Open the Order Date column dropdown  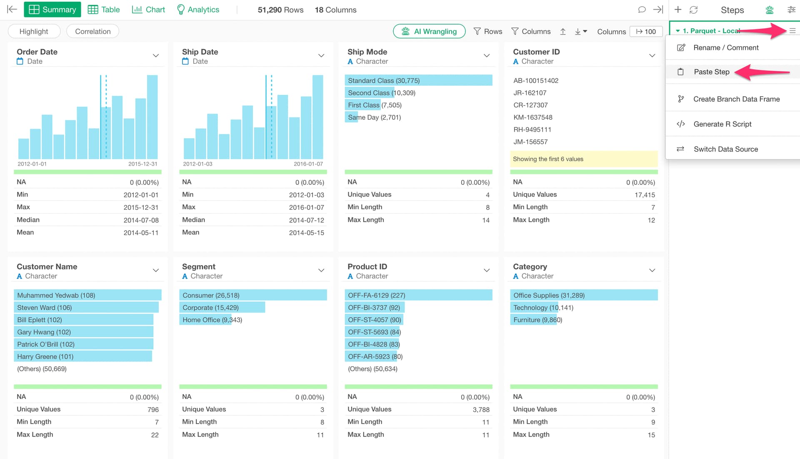156,55
